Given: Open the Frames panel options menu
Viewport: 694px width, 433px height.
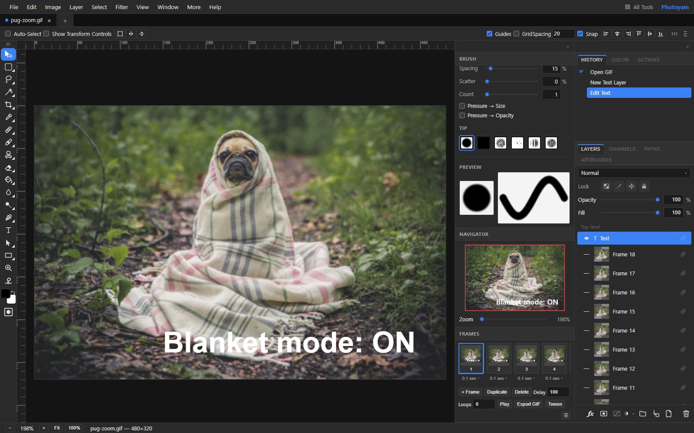Looking at the screenshot, I should click(x=566, y=415).
